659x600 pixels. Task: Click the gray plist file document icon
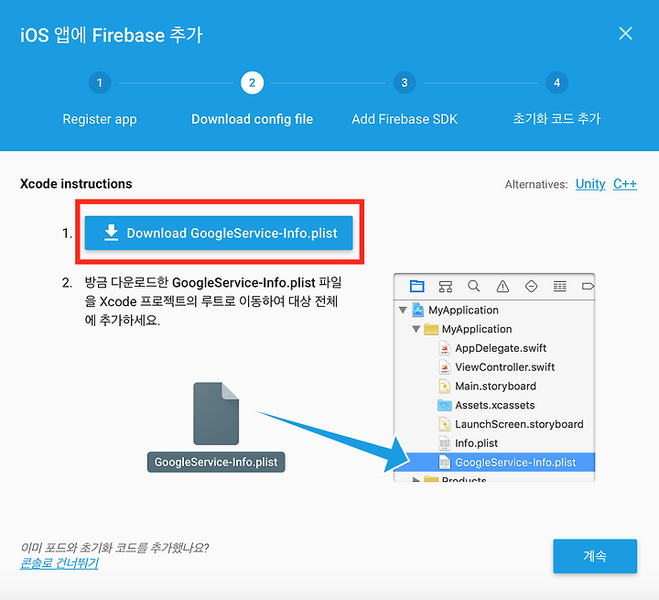tap(216, 413)
